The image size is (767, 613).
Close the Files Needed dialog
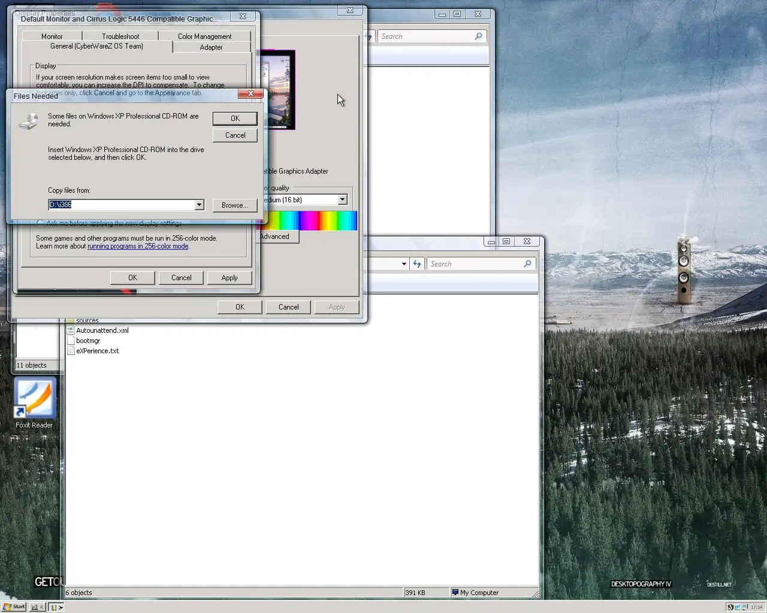[250, 93]
